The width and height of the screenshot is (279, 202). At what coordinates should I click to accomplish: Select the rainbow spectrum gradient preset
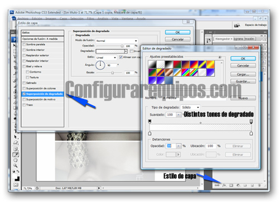pos(185,73)
